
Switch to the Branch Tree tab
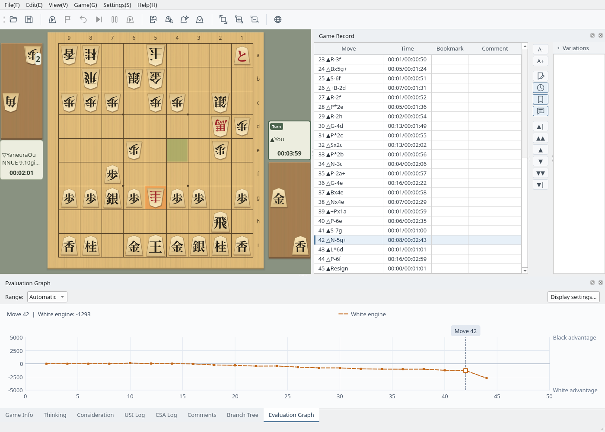242,415
